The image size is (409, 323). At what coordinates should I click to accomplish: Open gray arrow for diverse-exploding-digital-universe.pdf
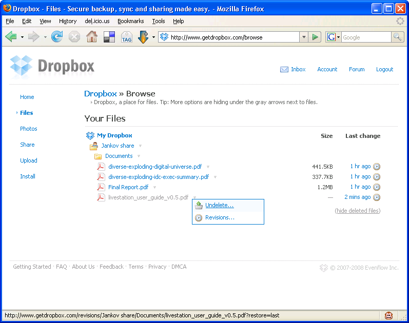click(x=208, y=167)
